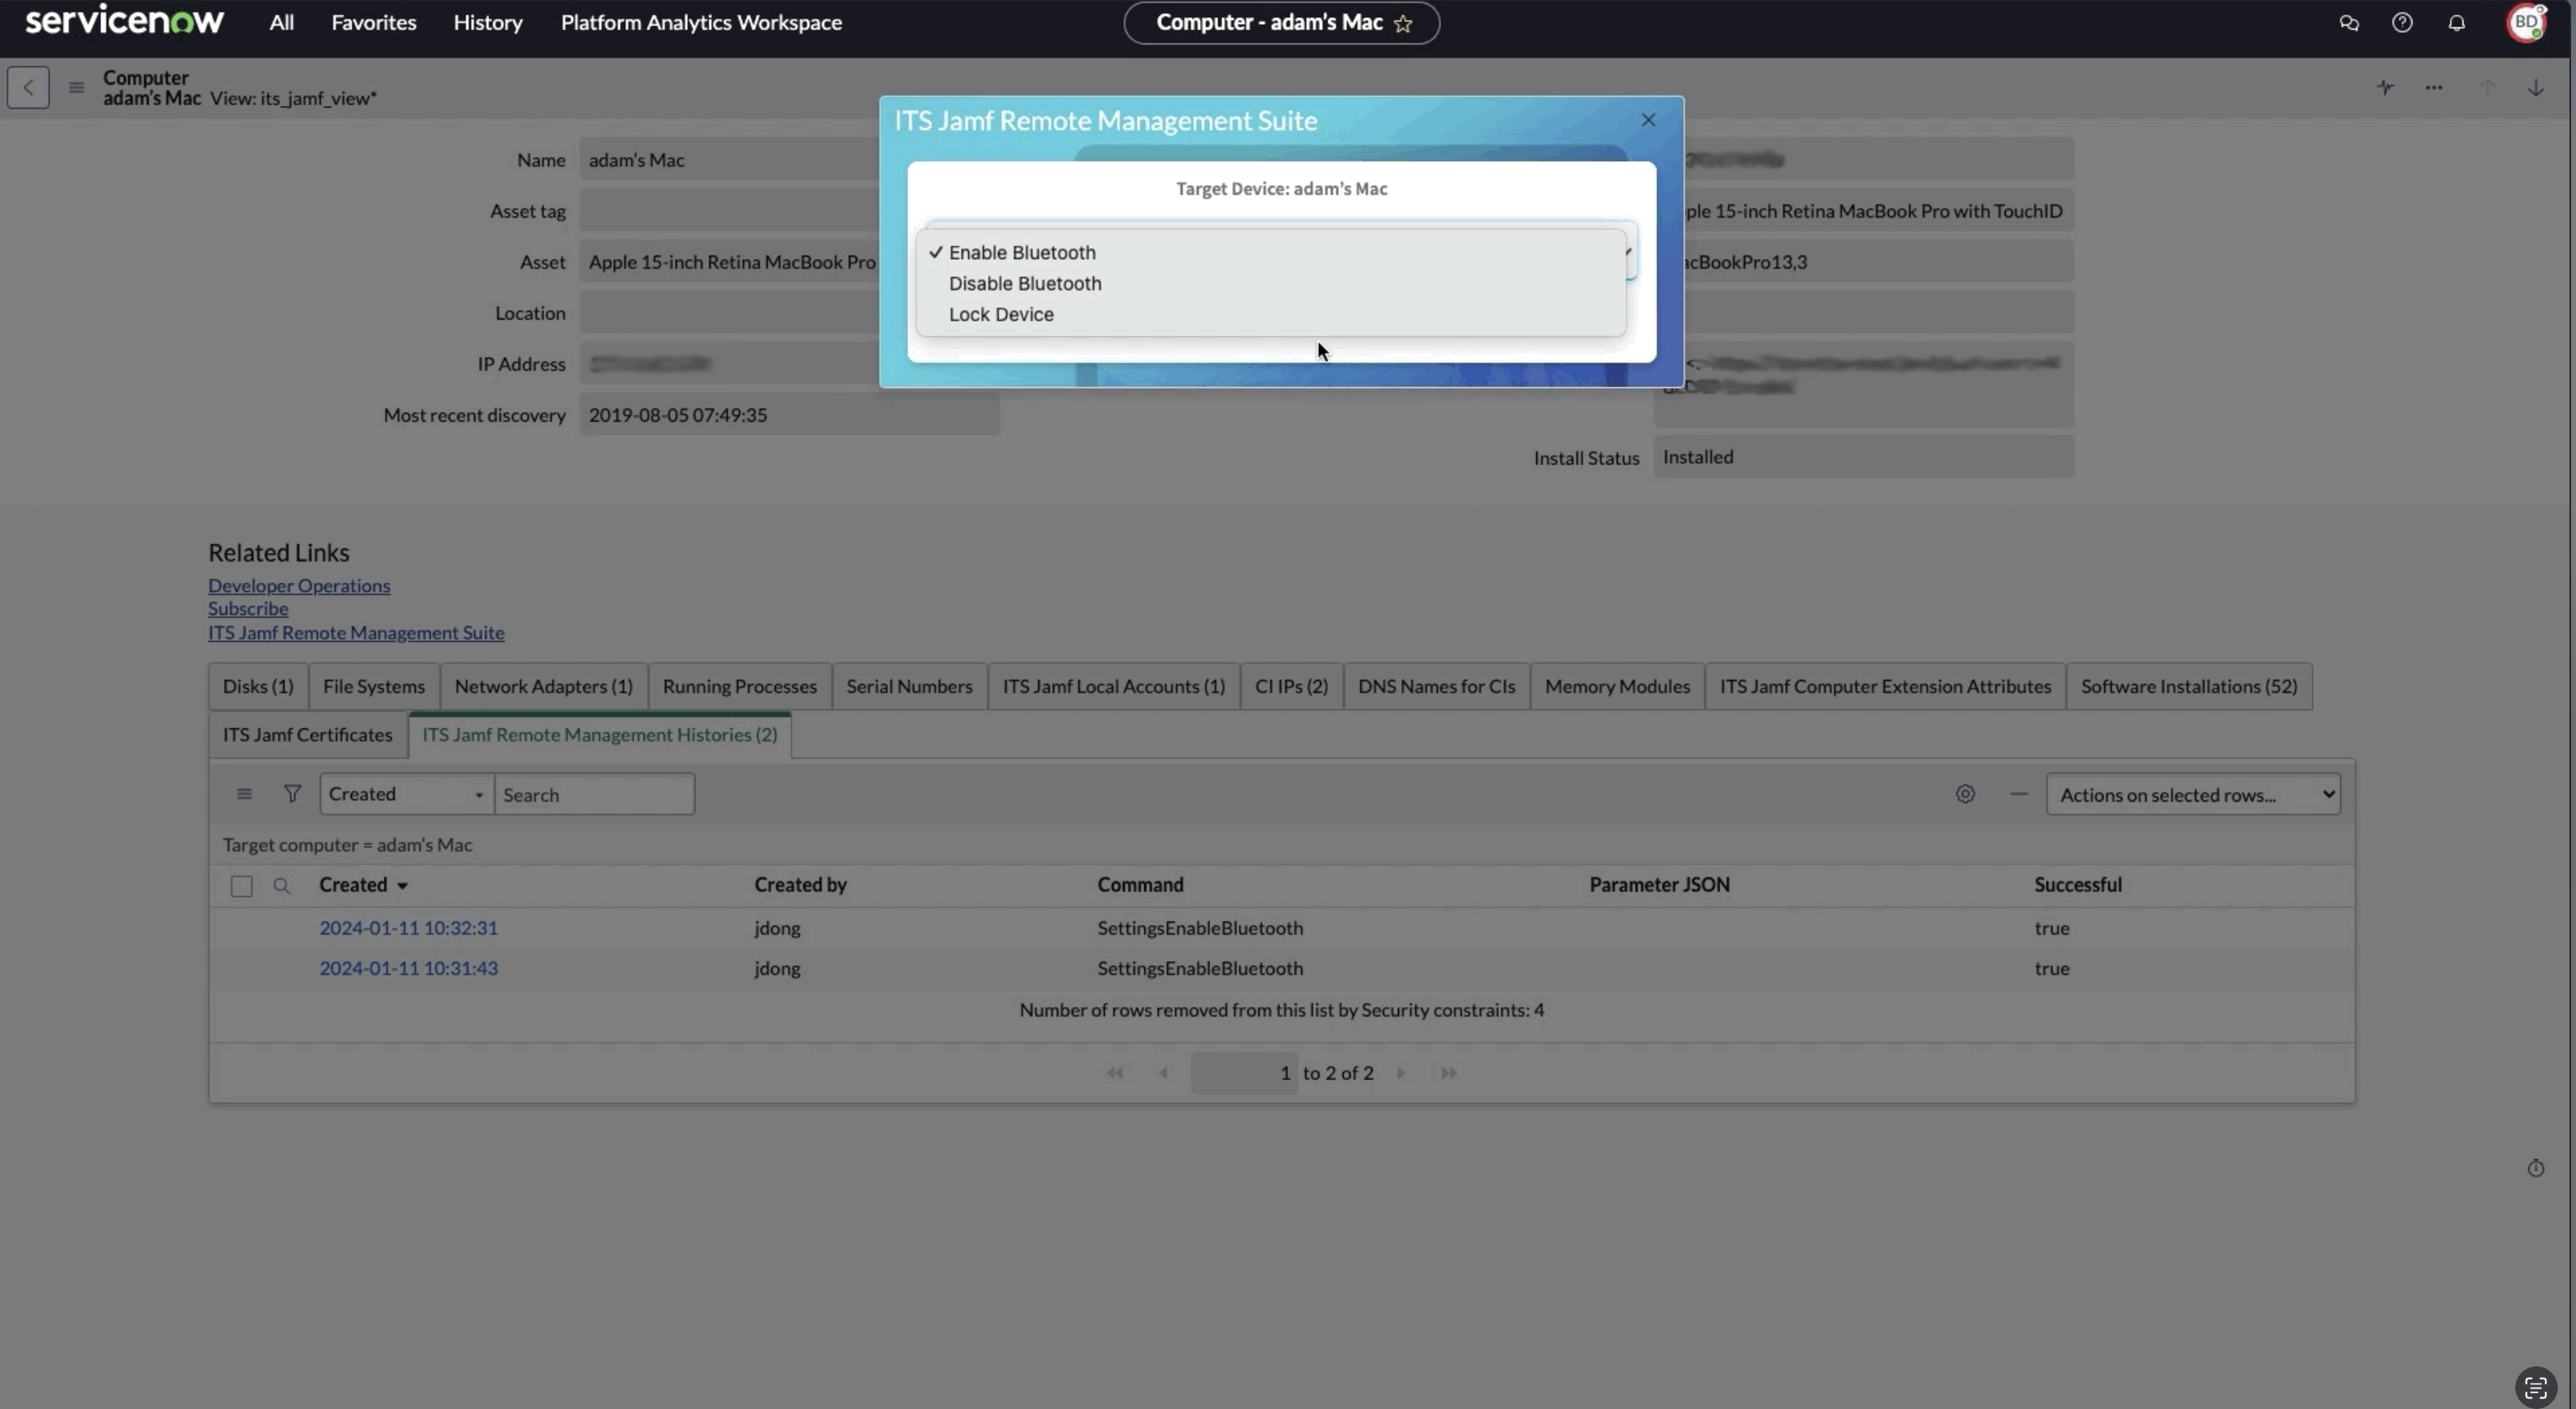Image resolution: width=2576 pixels, height=1409 pixels.
Task: Click the Subscribe related link
Action: pyautogui.click(x=248, y=609)
